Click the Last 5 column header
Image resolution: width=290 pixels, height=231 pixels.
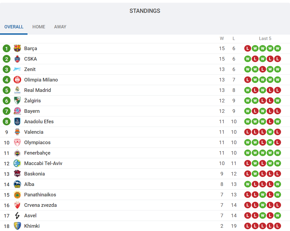(x=265, y=38)
